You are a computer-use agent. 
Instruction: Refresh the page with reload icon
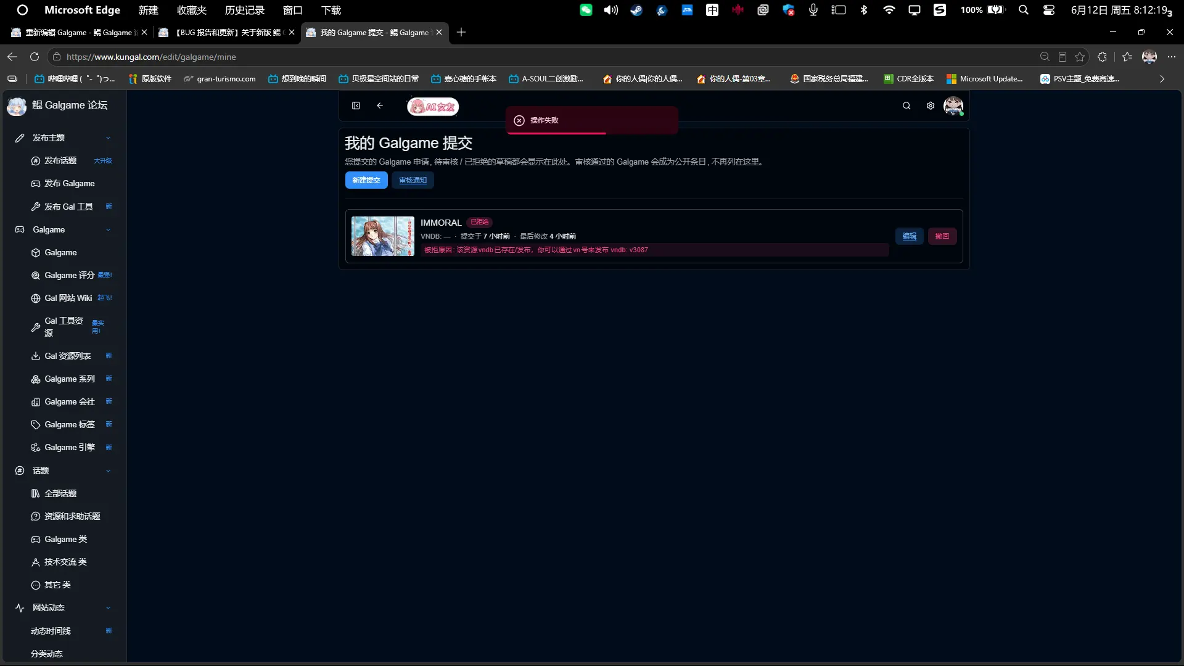(x=35, y=57)
